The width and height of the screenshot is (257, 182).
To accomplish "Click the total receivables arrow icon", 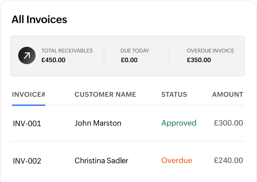I will coord(27,55).
